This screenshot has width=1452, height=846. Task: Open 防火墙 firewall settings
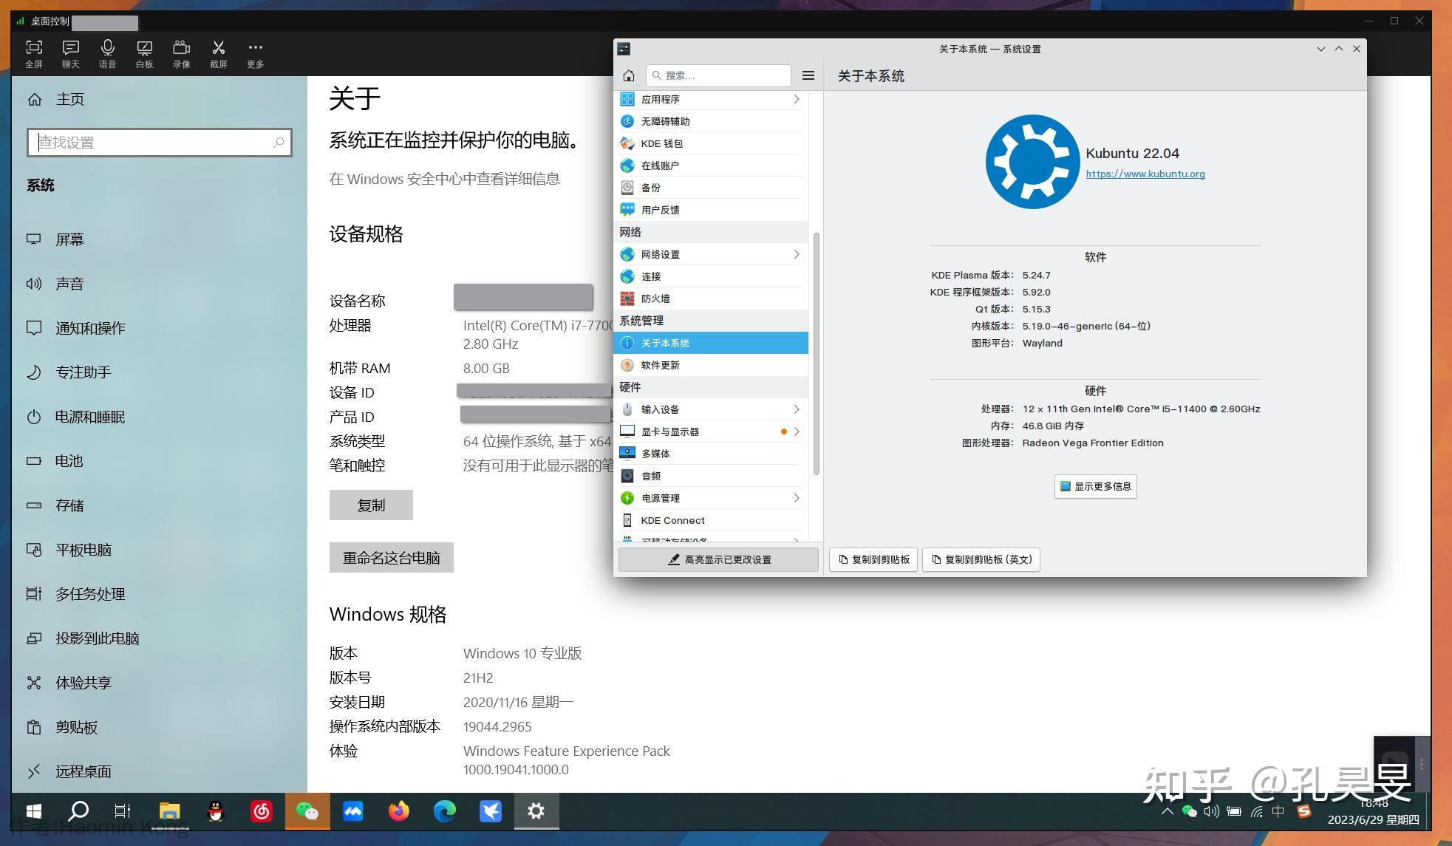(x=711, y=299)
